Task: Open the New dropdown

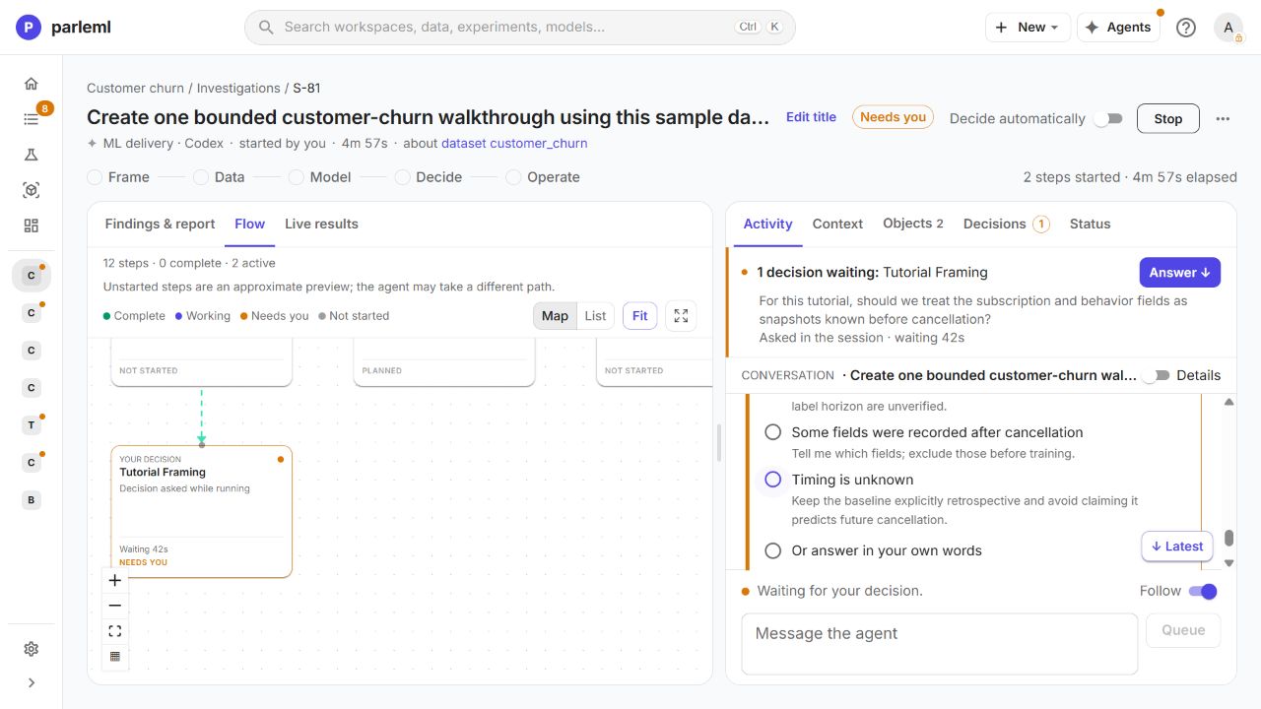Action: (1028, 28)
